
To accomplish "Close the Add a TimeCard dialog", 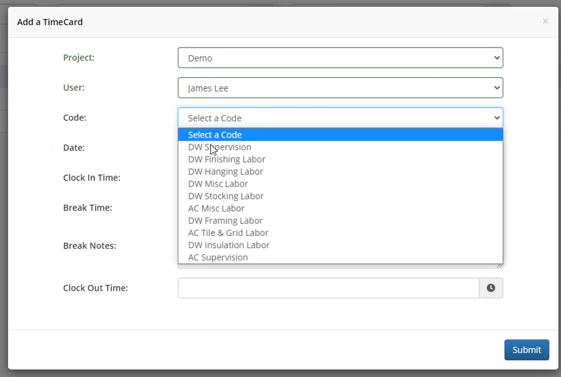I will pos(545,22).
